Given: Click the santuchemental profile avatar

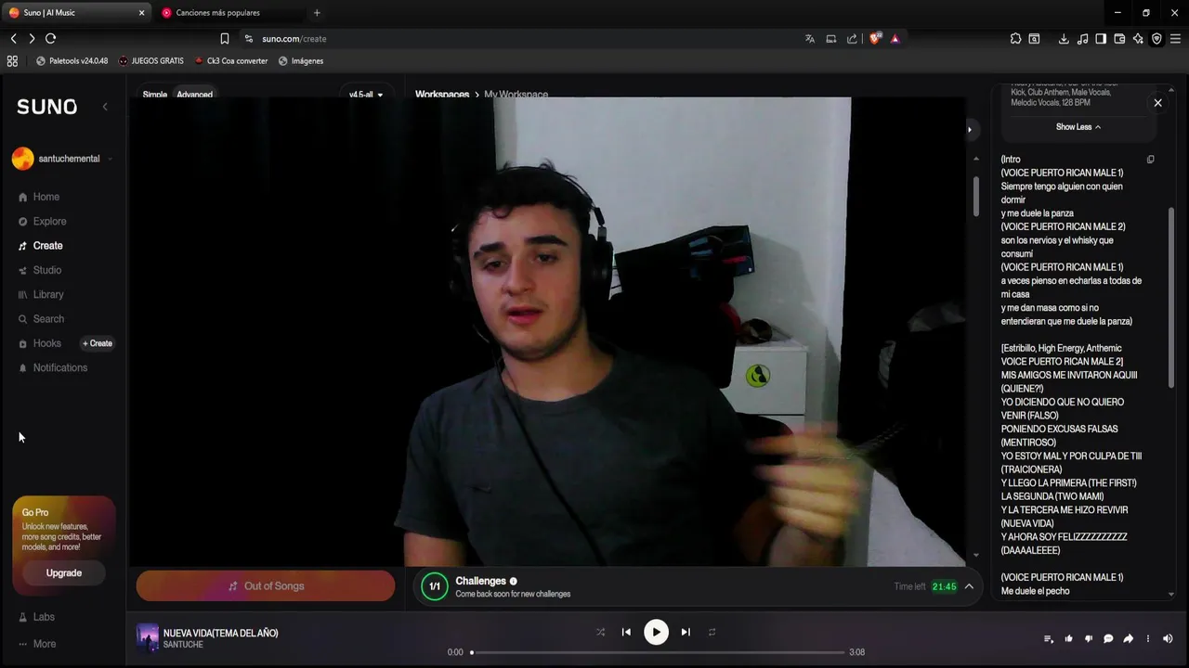Looking at the screenshot, I should [x=22, y=159].
